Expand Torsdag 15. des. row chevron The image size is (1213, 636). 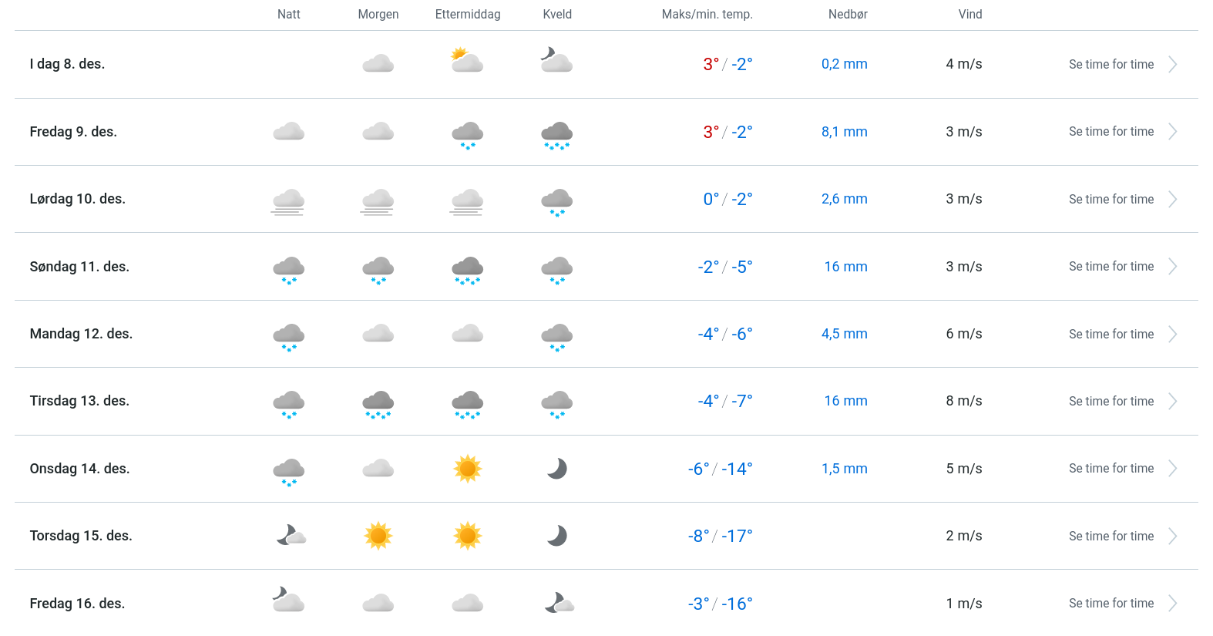pos(1172,537)
